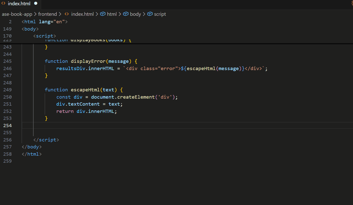Screen dimensions: 353x205
Task: Open the body breadcrumb symbol list
Action: (135, 14)
